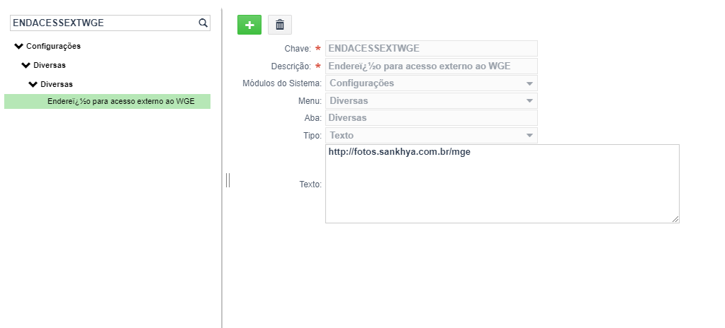The height and width of the screenshot is (328, 725).
Task: Collapse the Configurações tree node
Action: click(18, 46)
